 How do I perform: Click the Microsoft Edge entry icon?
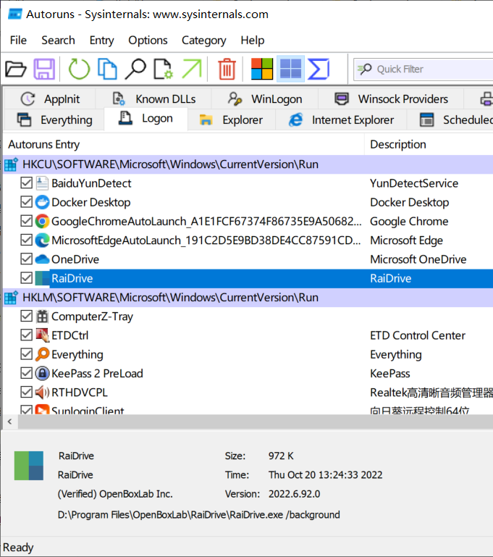point(42,240)
